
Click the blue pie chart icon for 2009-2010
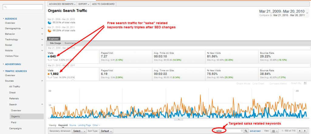click(x=50, y=22)
